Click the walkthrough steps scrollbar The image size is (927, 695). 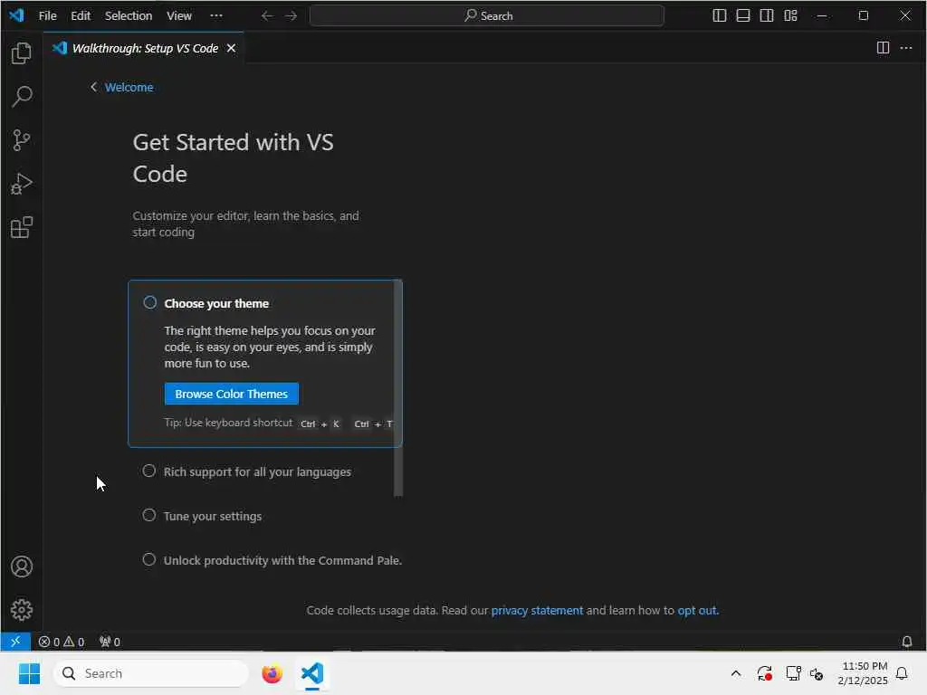(398, 387)
